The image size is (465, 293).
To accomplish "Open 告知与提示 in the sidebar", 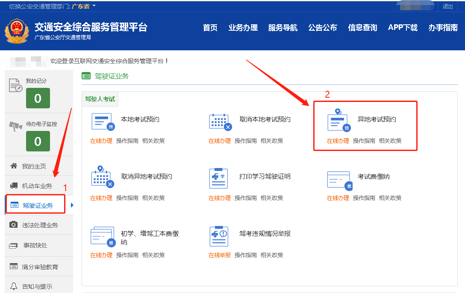I will pos(38,287).
